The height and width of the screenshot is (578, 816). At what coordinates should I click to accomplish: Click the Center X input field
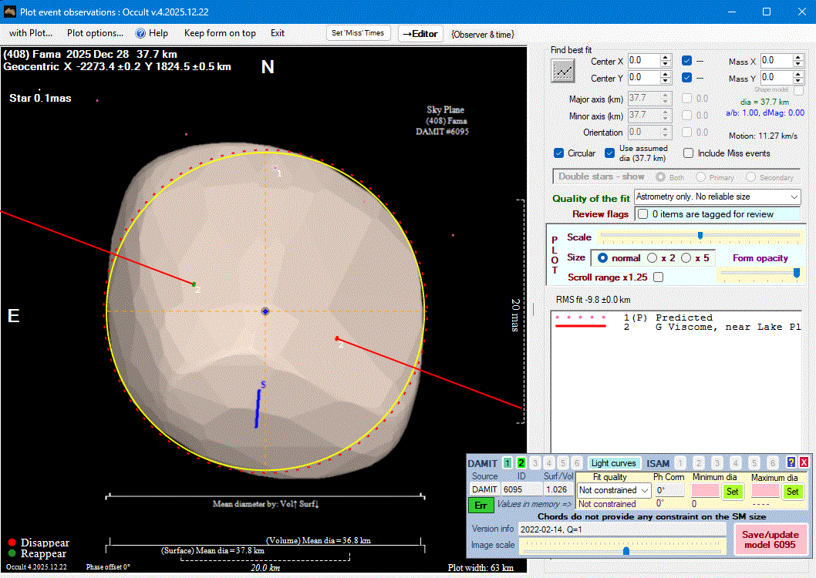(x=643, y=61)
